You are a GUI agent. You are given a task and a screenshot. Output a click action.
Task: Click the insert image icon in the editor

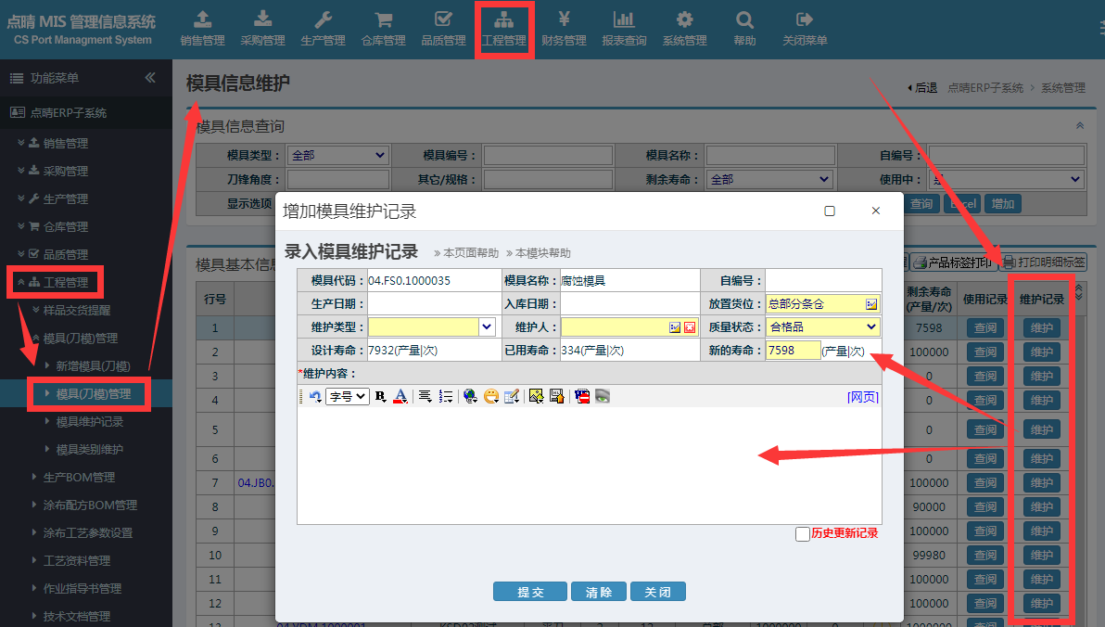click(x=536, y=396)
